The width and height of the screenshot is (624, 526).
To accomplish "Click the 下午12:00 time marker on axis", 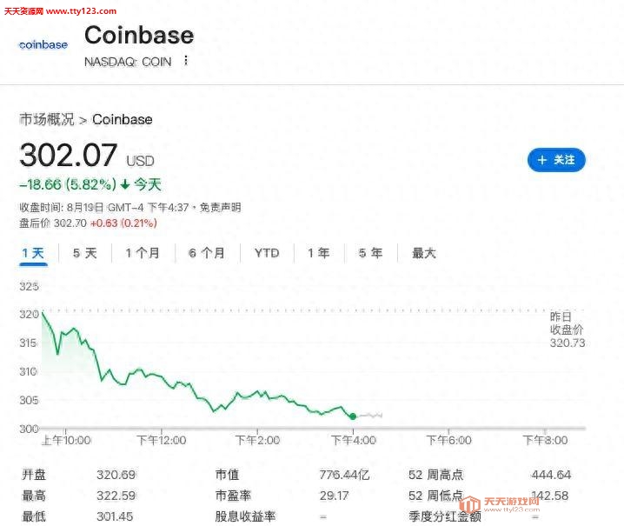I will coord(162,441).
